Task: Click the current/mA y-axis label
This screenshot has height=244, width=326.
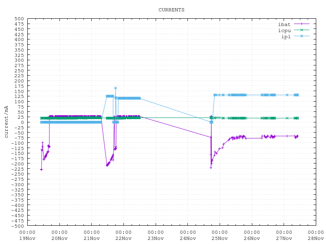Action: point(7,122)
